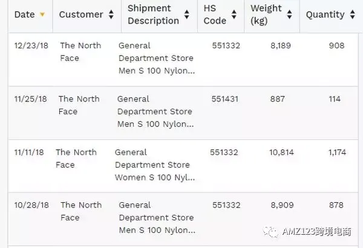The height and width of the screenshot is (248, 363).
Task: Sort by the Customer column arrows
Action: click(111, 14)
